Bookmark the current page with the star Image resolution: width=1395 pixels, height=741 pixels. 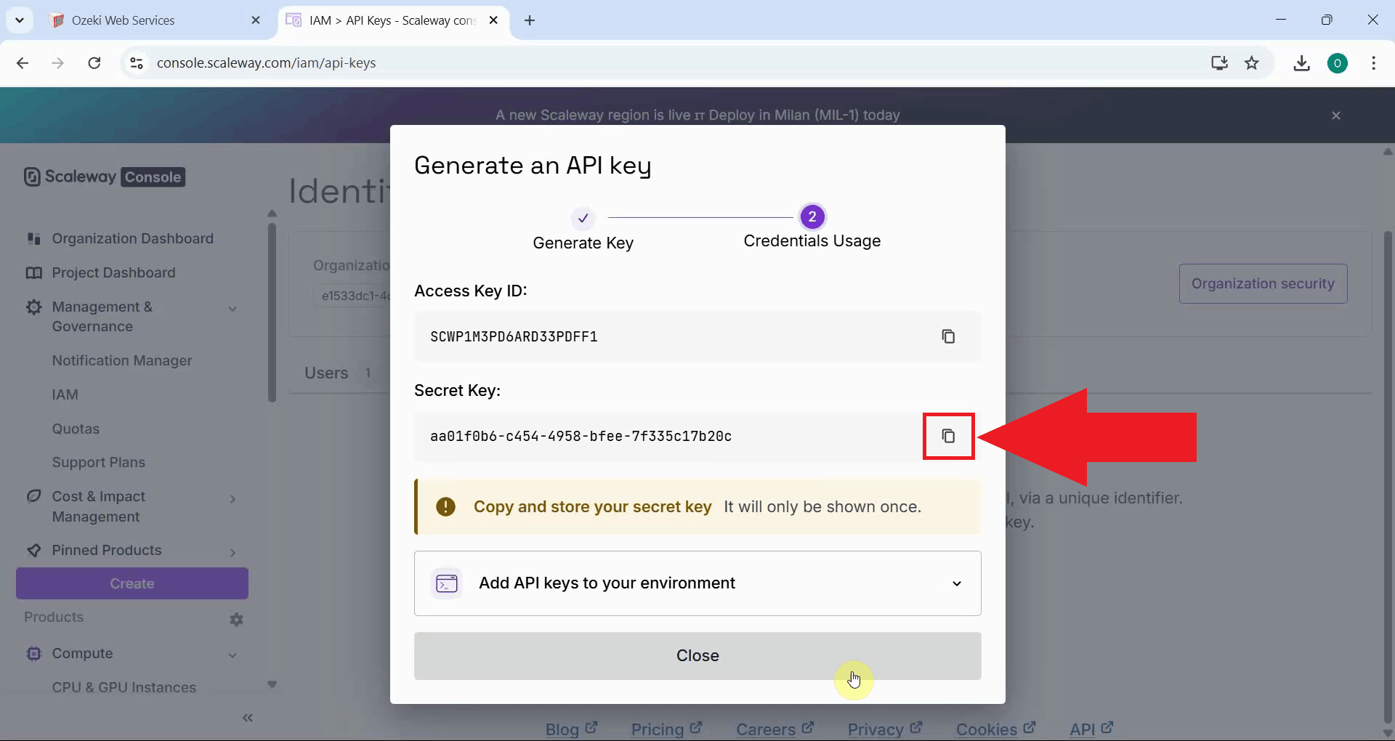[x=1253, y=63]
